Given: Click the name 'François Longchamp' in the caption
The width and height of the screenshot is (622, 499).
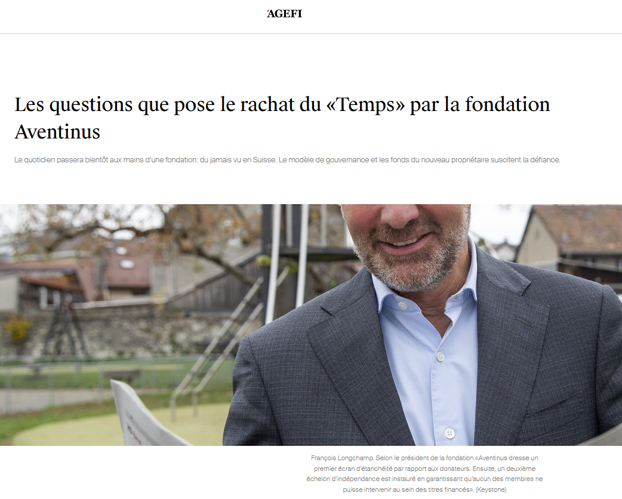Looking at the screenshot, I should (342, 458).
